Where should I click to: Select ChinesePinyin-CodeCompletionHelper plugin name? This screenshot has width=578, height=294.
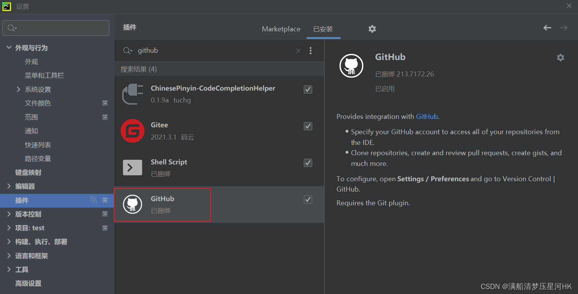pos(213,88)
